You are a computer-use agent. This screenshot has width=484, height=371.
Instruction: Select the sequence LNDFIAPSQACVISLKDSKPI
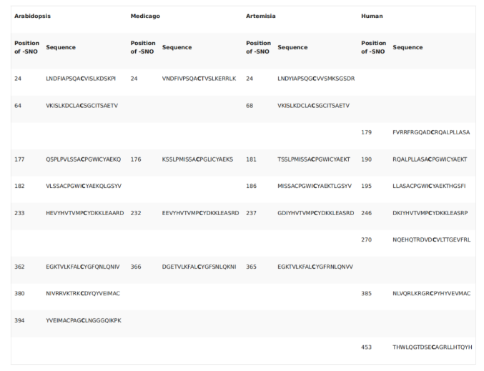(x=81, y=79)
